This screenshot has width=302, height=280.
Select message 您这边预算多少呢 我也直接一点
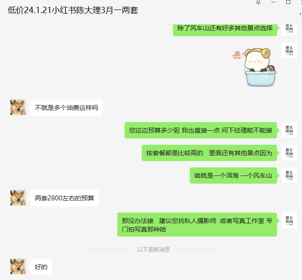click(201, 130)
